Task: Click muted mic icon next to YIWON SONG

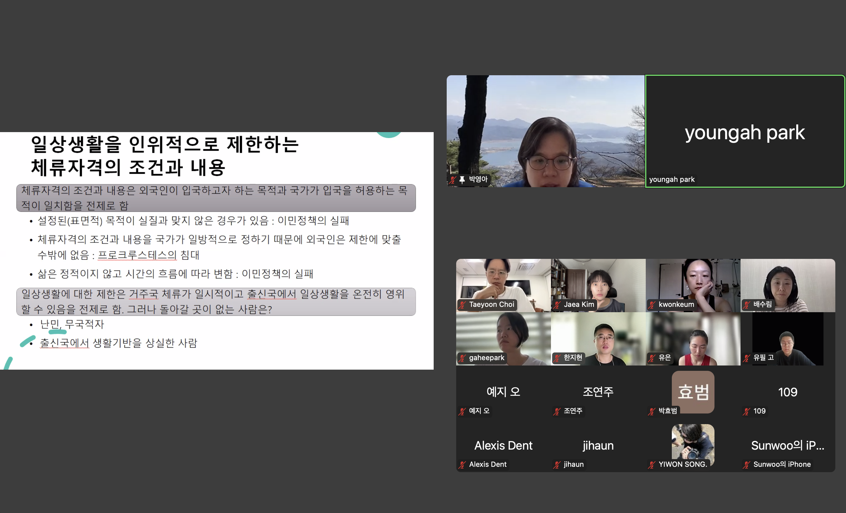Action: click(652, 465)
